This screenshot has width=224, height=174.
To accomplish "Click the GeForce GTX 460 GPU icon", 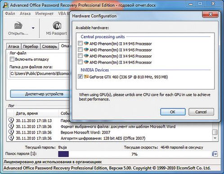I will tap(86, 77).
